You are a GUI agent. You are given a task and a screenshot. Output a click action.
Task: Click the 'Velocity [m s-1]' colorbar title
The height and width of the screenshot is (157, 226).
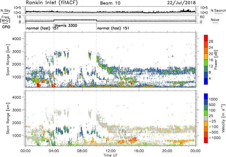click(223, 118)
